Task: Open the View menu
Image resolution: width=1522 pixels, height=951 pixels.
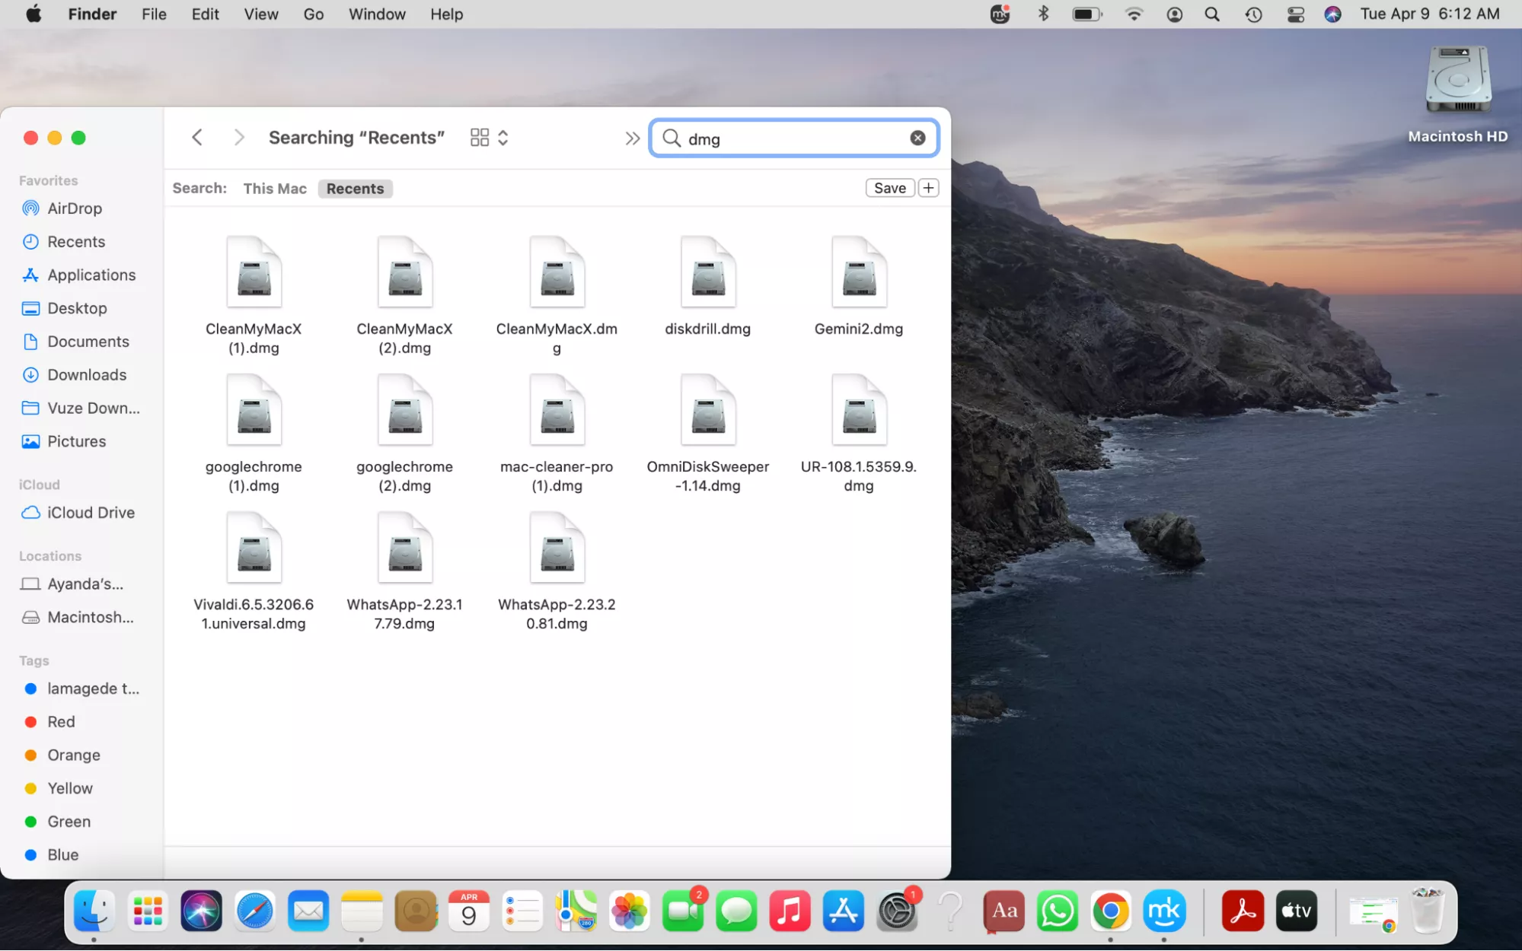Action: (260, 14)
